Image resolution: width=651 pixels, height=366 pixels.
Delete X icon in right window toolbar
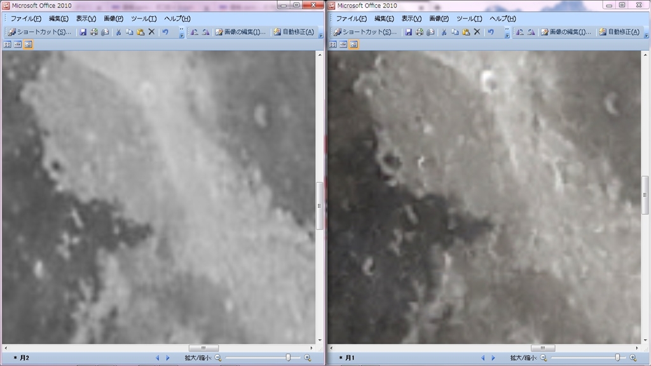(x=477, y=32)
